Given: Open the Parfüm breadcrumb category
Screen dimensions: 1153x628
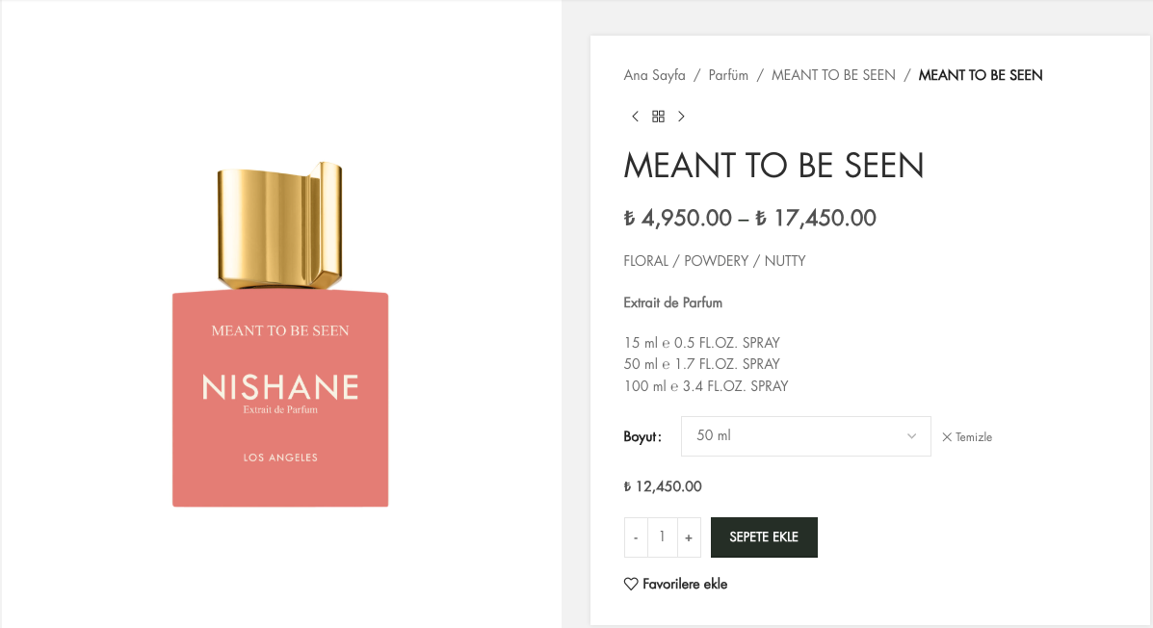Looking at the screenshot, I should pyautogui.click(x=728, y=75).
